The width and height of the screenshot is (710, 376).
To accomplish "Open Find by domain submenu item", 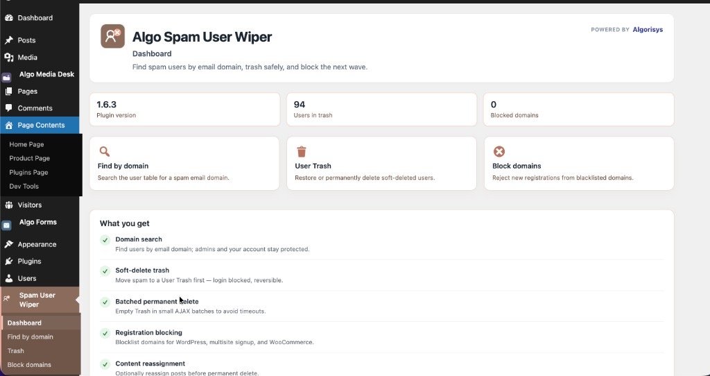I will [31, 337].
